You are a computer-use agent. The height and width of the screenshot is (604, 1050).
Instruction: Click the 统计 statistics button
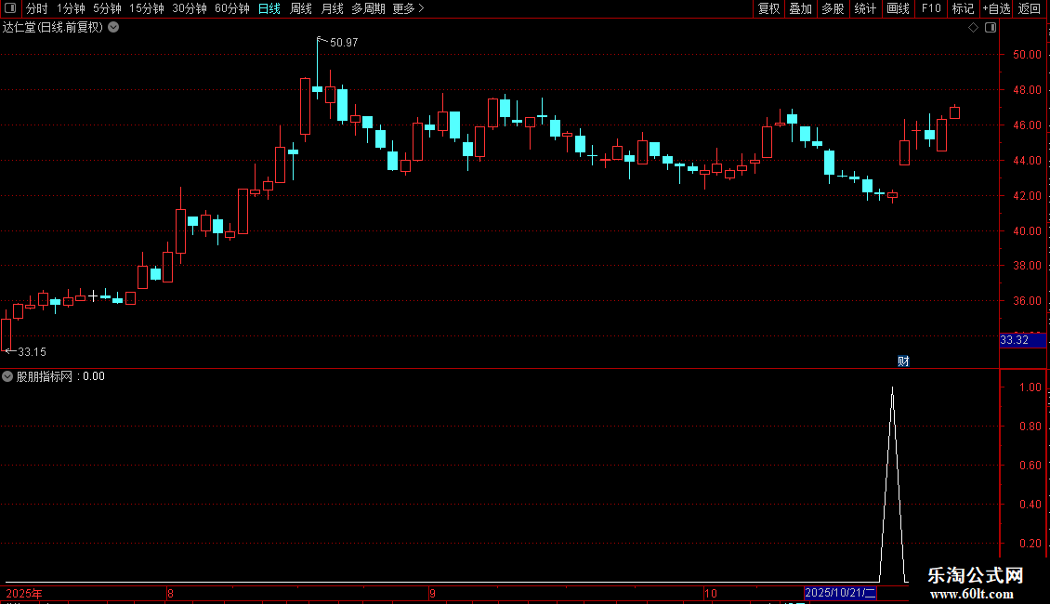click(864, 8)
